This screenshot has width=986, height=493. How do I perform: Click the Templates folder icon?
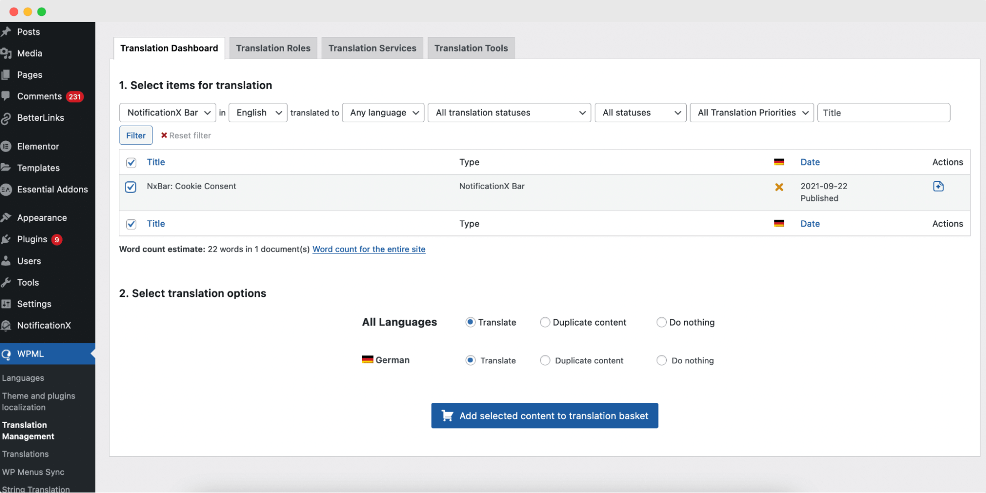click(x=6, y=167)
